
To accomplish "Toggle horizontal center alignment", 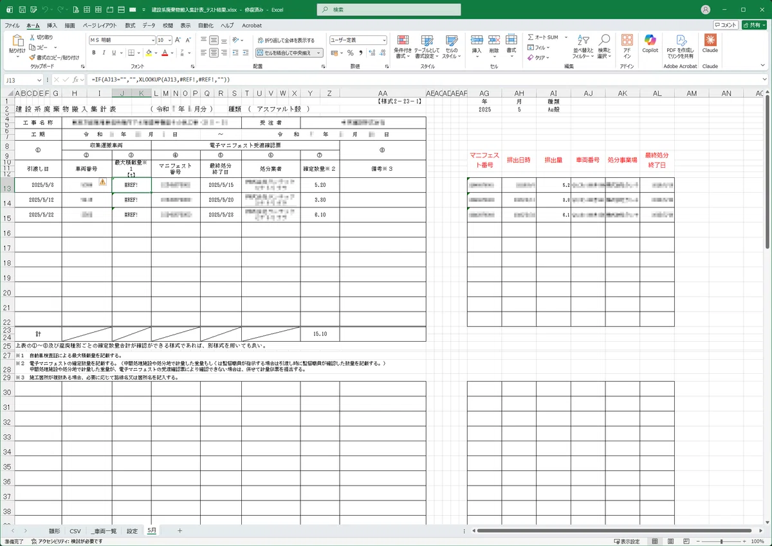I will point(214,53).
